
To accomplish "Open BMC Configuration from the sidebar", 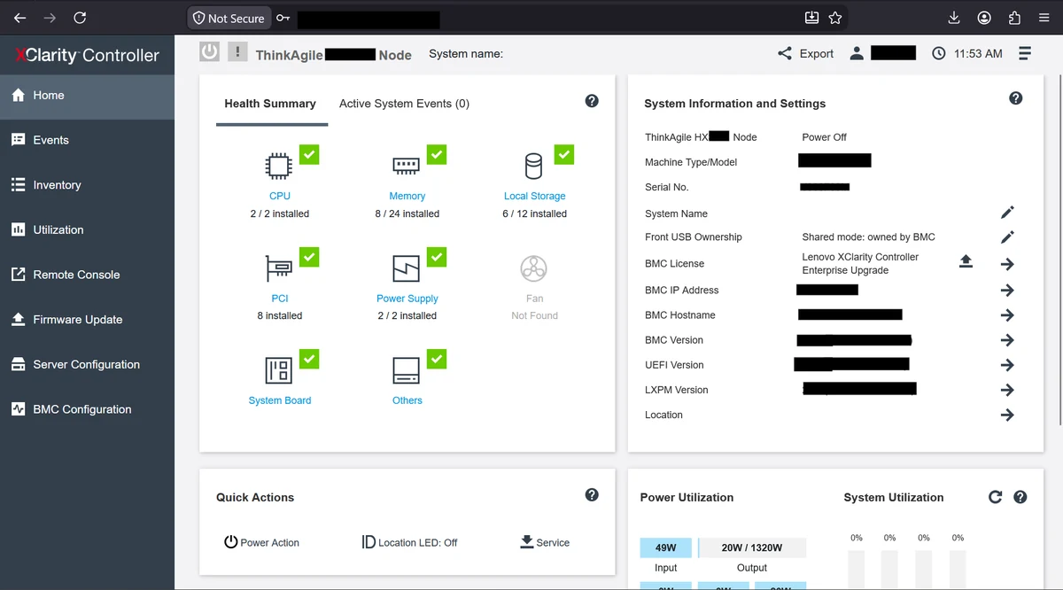I will click(x=87, y=409).
